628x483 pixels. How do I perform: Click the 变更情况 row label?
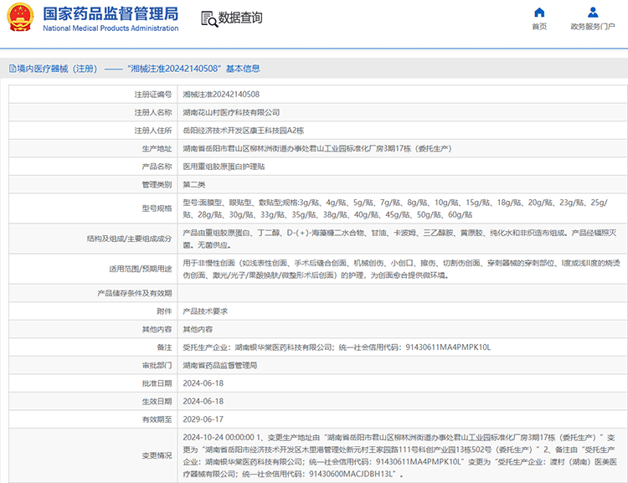click(x=157, y=455)
